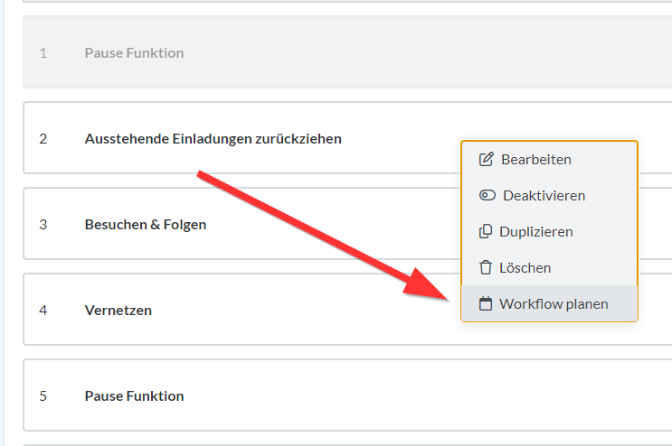The height and width of the screenshot is (446, 672).
Task: Click the toggle icon next to Deaktivieren
Action: point(487,196)
